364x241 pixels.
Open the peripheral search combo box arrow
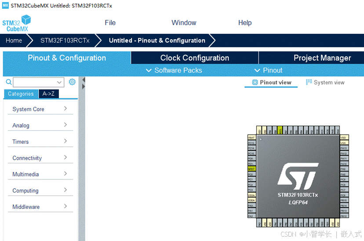pos(59,82)
